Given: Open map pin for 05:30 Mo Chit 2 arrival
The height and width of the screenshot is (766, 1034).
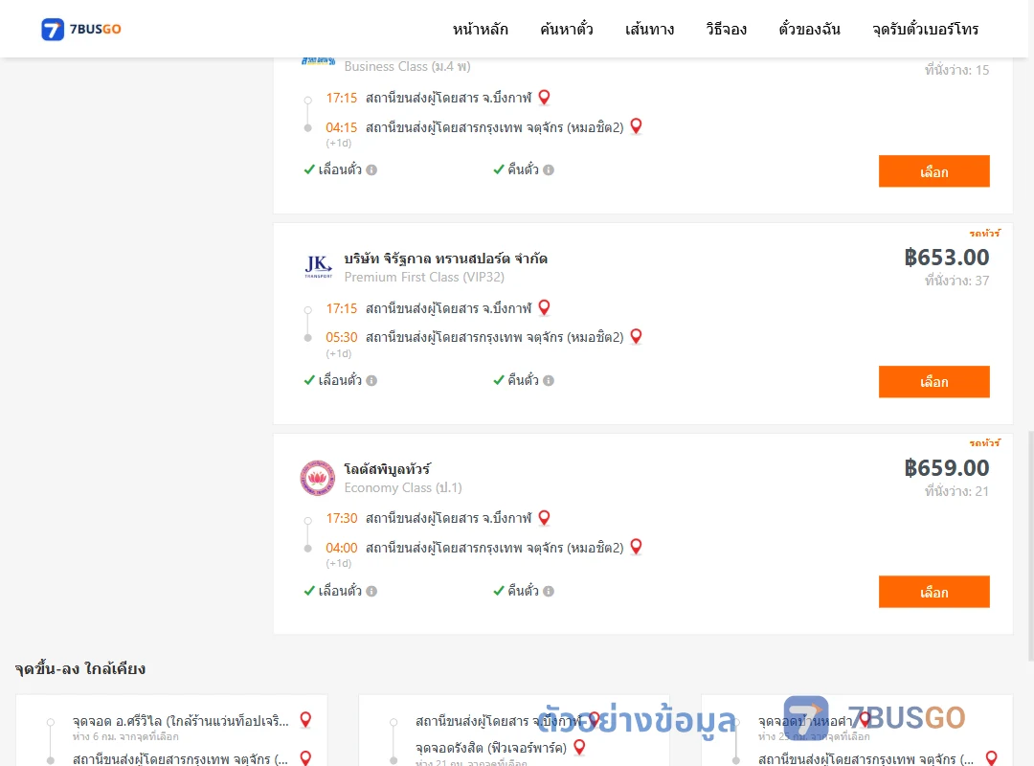Looking at the screenshot, I should tap(636, 336).
